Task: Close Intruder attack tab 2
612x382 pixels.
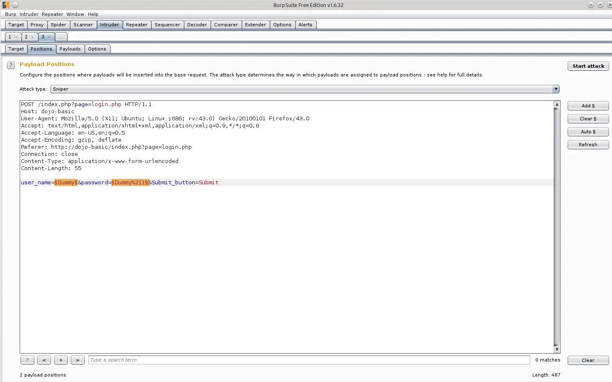Action: coord(33,37)
